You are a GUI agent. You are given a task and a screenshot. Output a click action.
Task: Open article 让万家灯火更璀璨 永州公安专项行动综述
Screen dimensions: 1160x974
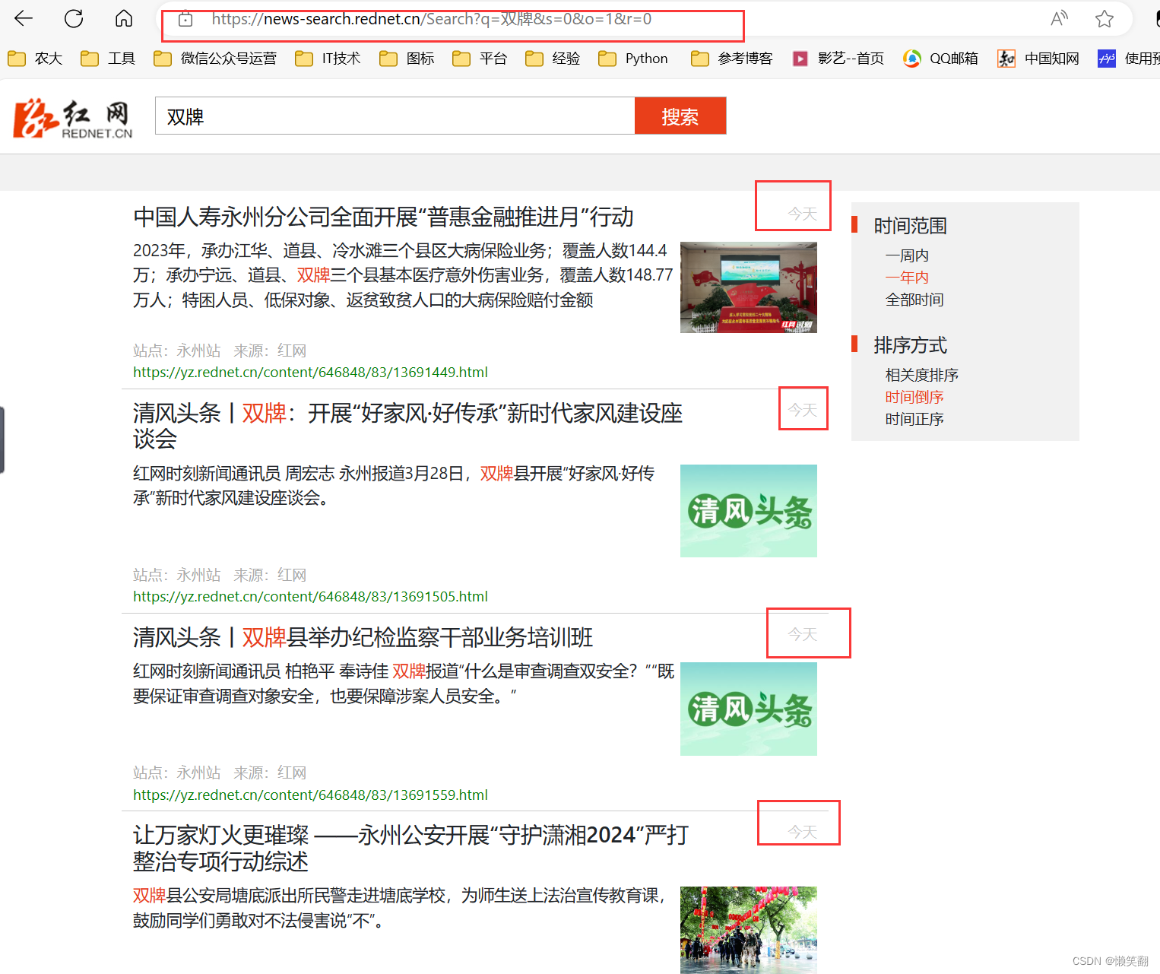tap(410, 848)
